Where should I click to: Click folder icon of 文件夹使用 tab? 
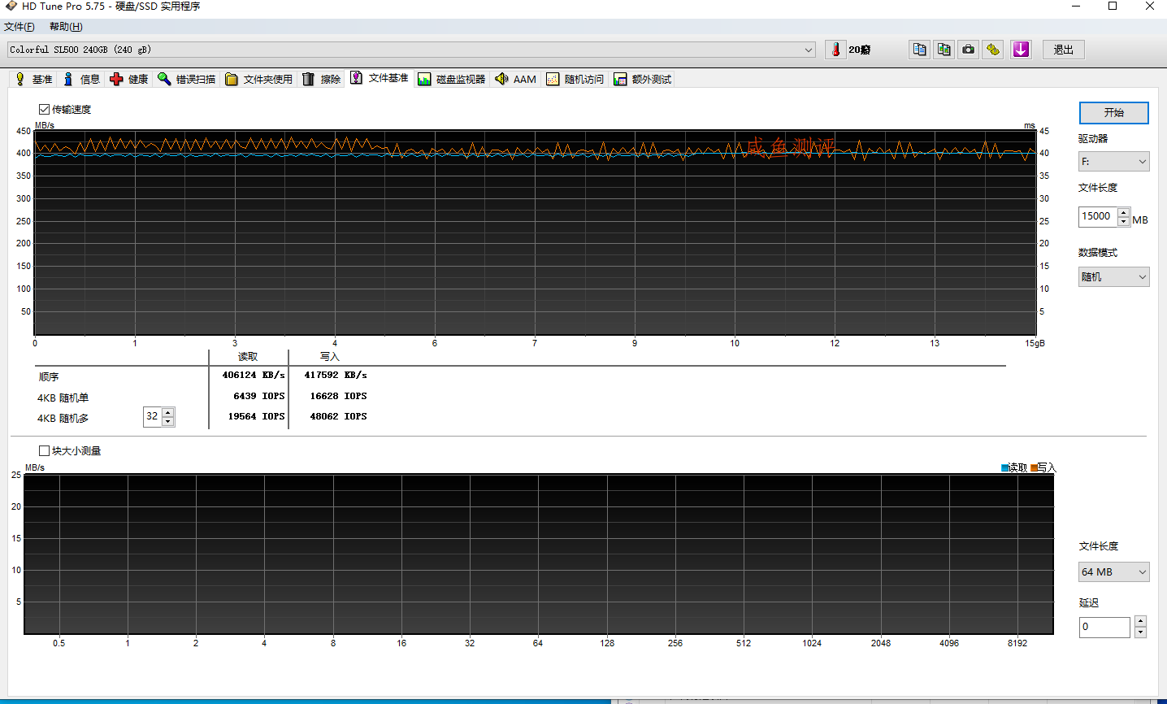coord(232,79)
